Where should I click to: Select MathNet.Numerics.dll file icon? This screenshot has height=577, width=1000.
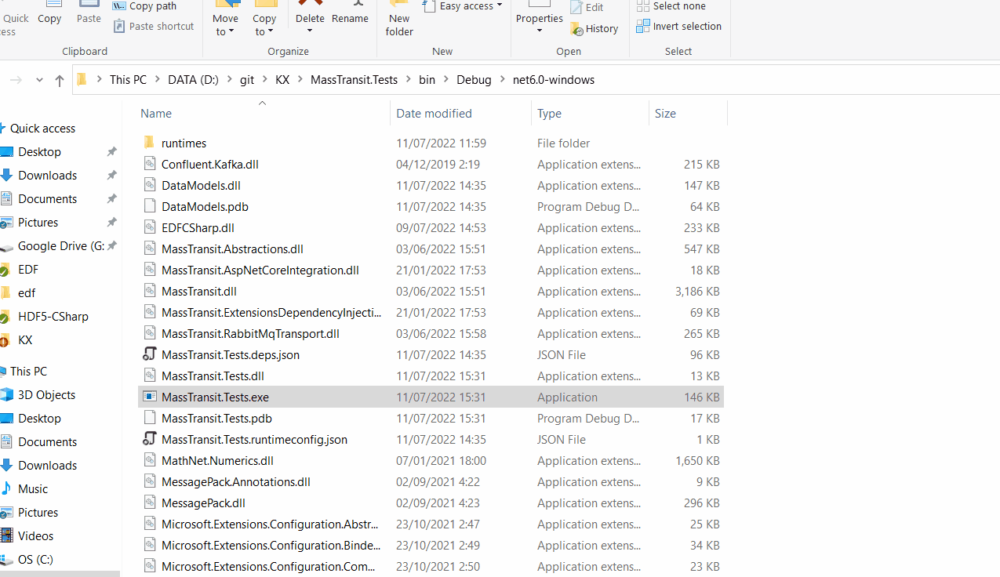pyautogui.click(x=150, y=460)
